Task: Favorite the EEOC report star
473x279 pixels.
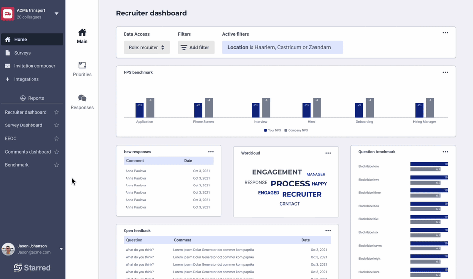Action: click(57, 138)
